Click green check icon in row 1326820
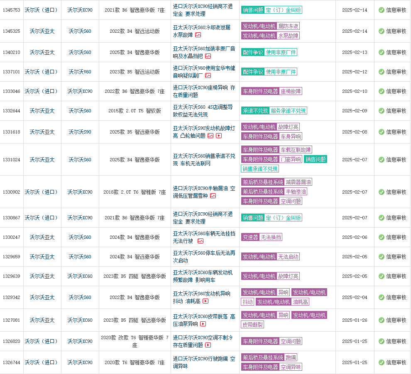This screenshot has height=374, width=411. [382, 341]
